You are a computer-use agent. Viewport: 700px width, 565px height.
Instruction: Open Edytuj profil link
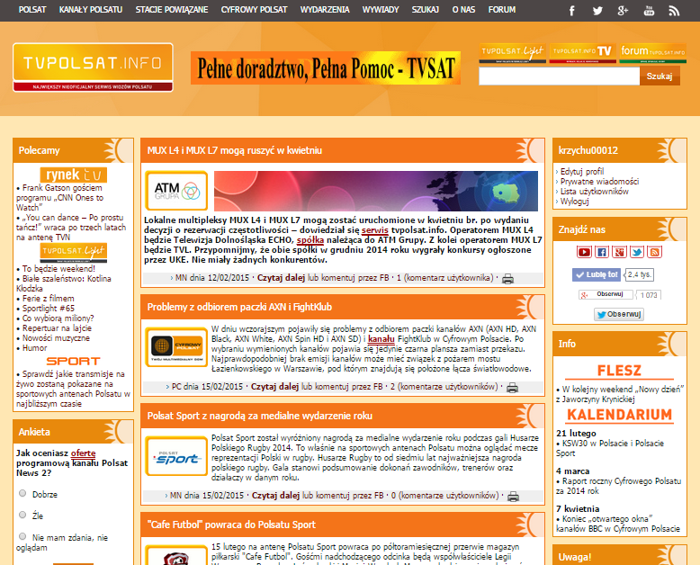click(582, 171)
